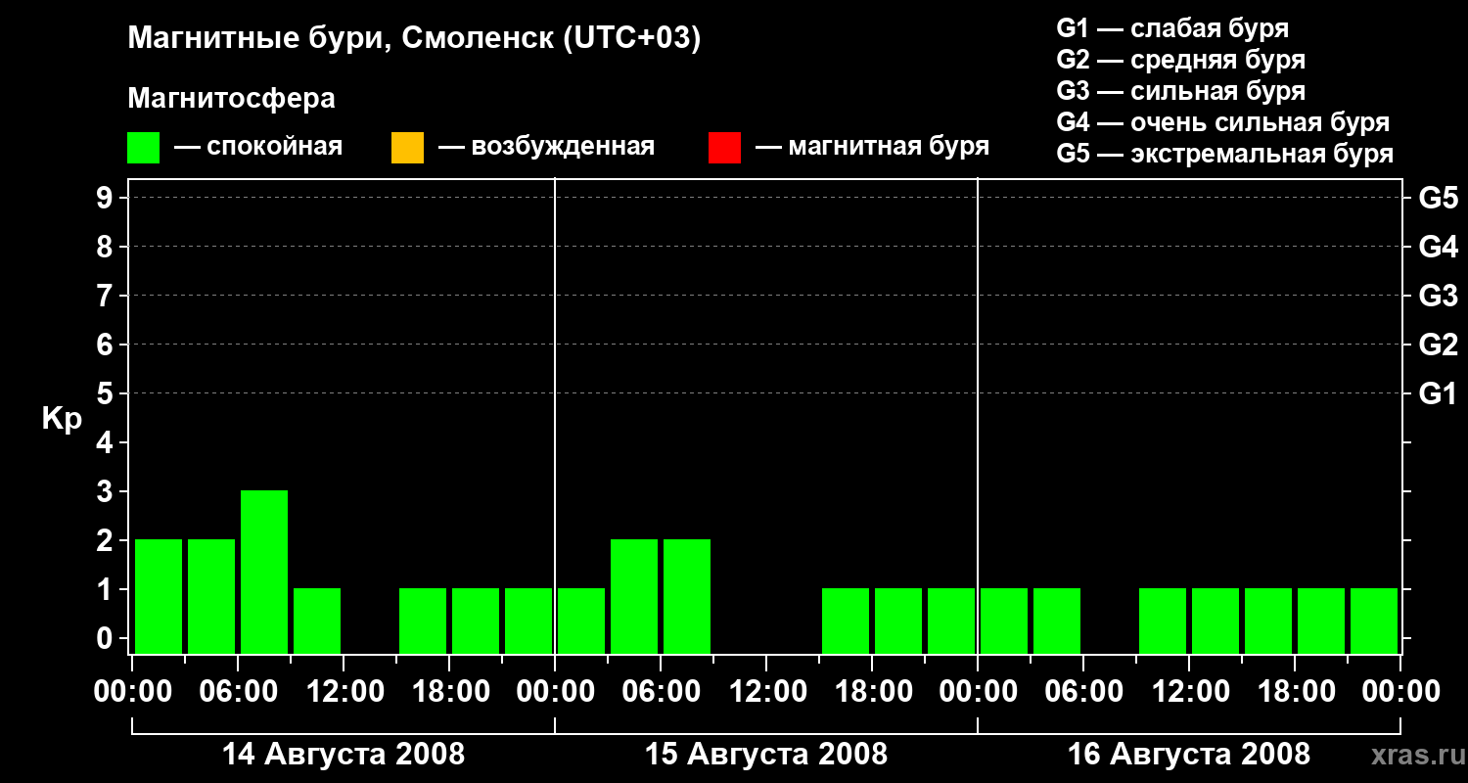Select the "G5 — экстремальная буря" line
Viewport: 1468px width, 783px height.
point(1225,154)
